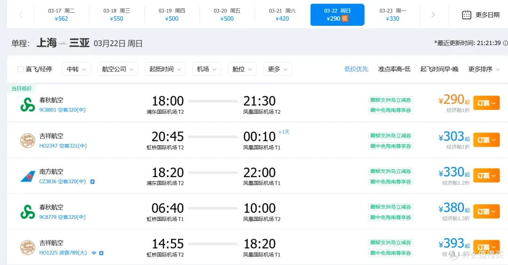
Task: Click Spring Airlines logo for flight 9C8801
Action: tap(28, 105)
